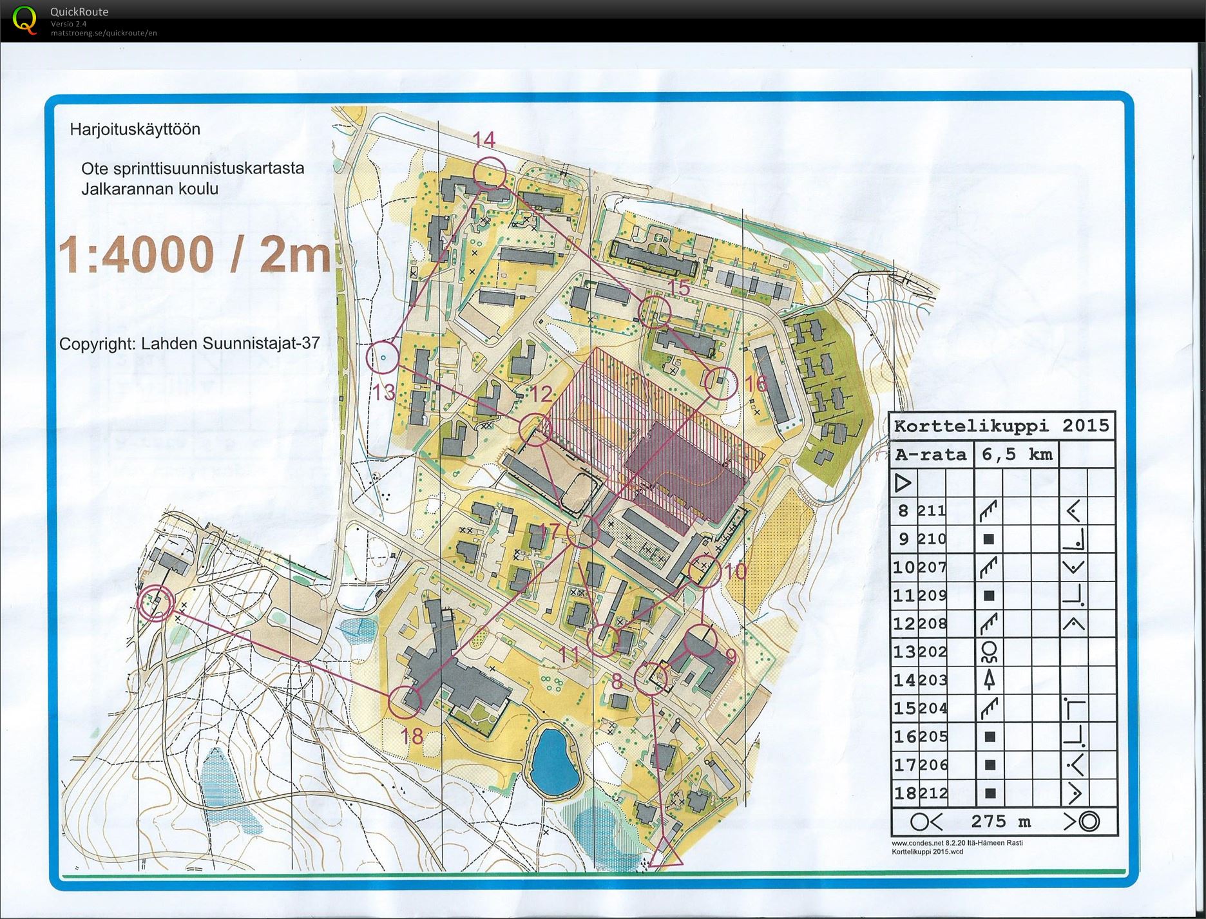1206x919 pixels.
Task: Click control circle 16 on the map
Action: (721, 383)
